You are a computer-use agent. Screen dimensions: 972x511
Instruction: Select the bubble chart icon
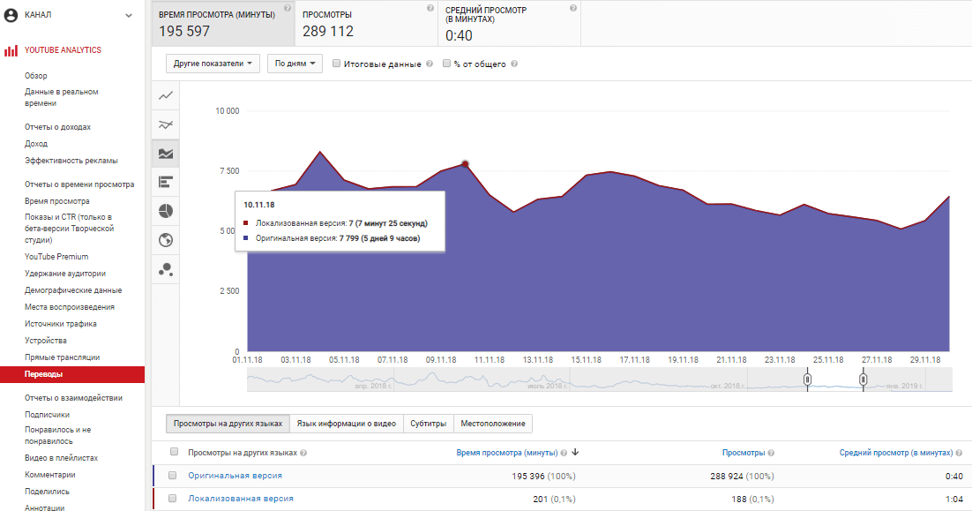166,269
